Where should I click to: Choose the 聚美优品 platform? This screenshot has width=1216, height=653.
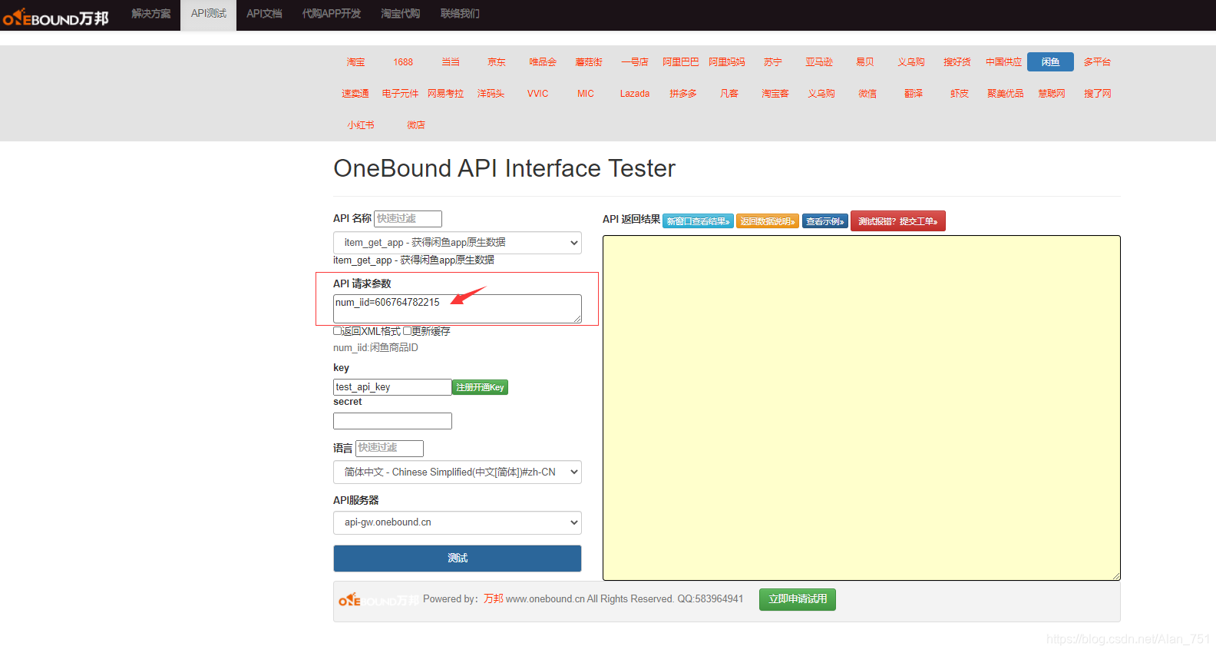[x=1006, y=94]
